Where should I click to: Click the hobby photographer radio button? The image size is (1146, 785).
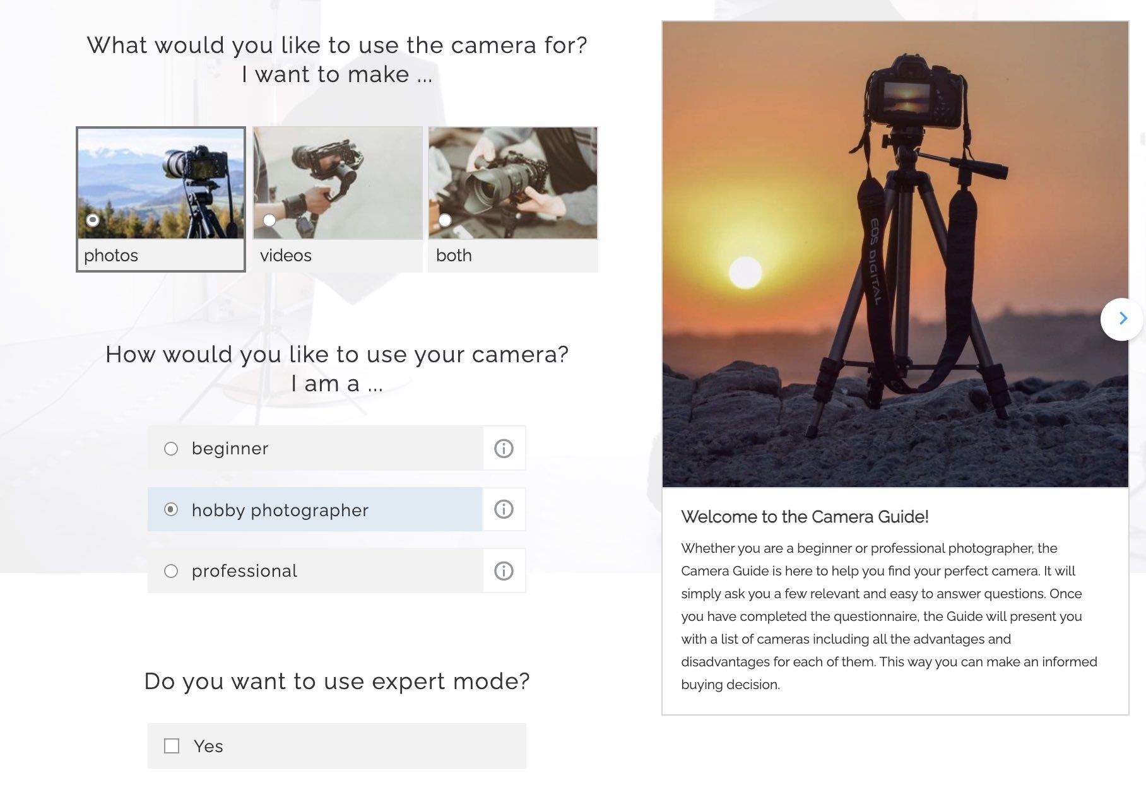pyautogui.click(x=171, y=509)
